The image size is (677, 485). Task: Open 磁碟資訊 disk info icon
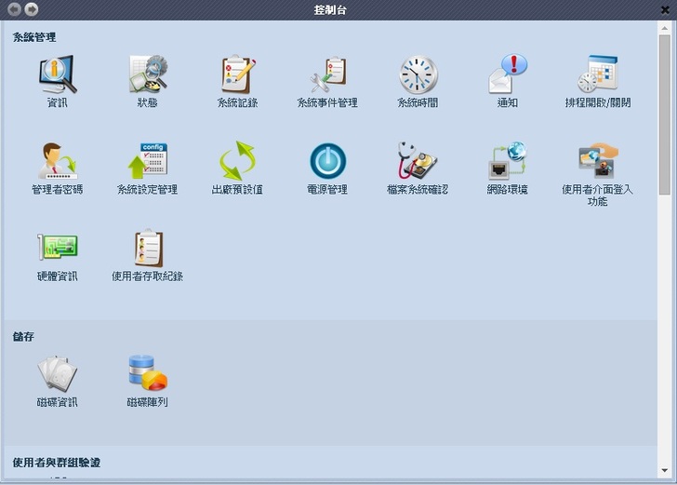[57, 373]
